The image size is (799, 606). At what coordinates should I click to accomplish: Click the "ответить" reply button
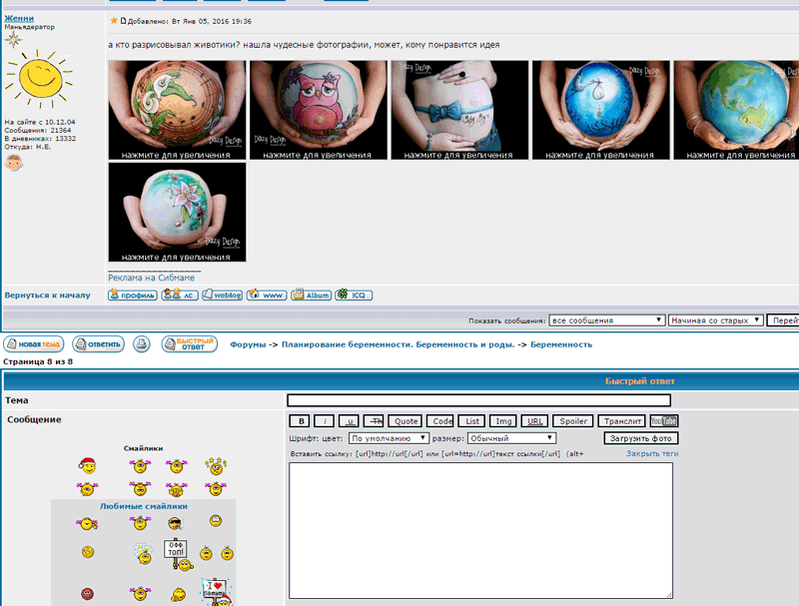coord(98,344)
